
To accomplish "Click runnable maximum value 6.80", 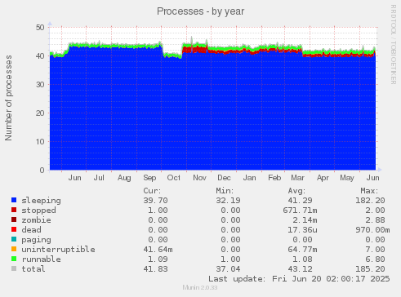I will click(x=375, y=259).
